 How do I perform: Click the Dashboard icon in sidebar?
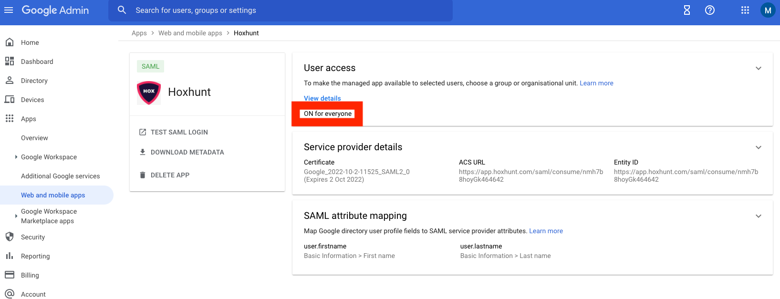pos(10,62)
